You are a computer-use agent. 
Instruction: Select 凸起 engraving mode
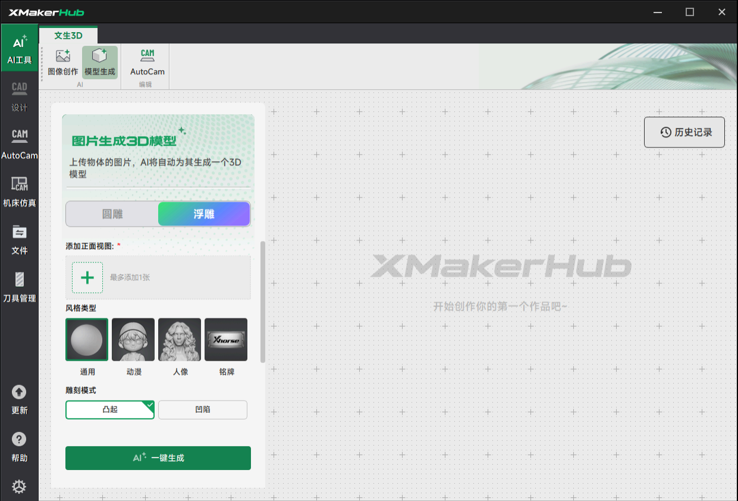click(110, 409)
